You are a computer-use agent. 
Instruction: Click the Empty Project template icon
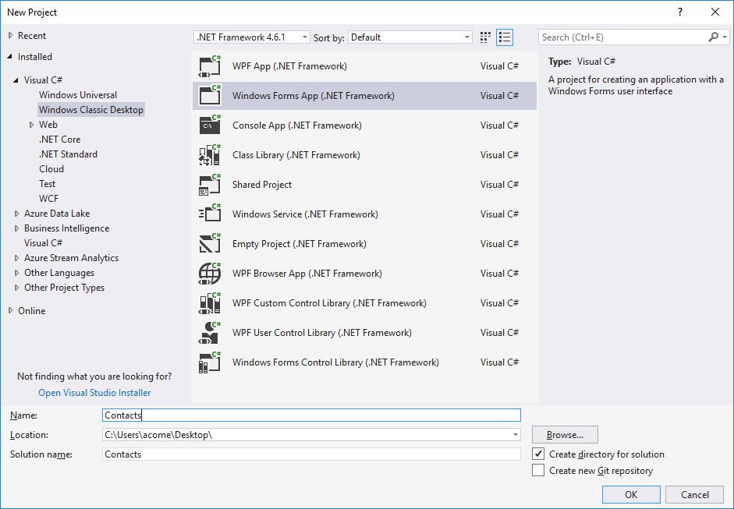[210, 244]
